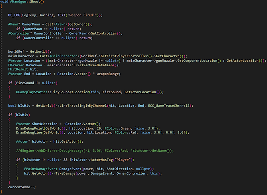This screenshot has height=195, width=267.
Task: Click the WorldRef assignment variable
Action: coord(16,52)
